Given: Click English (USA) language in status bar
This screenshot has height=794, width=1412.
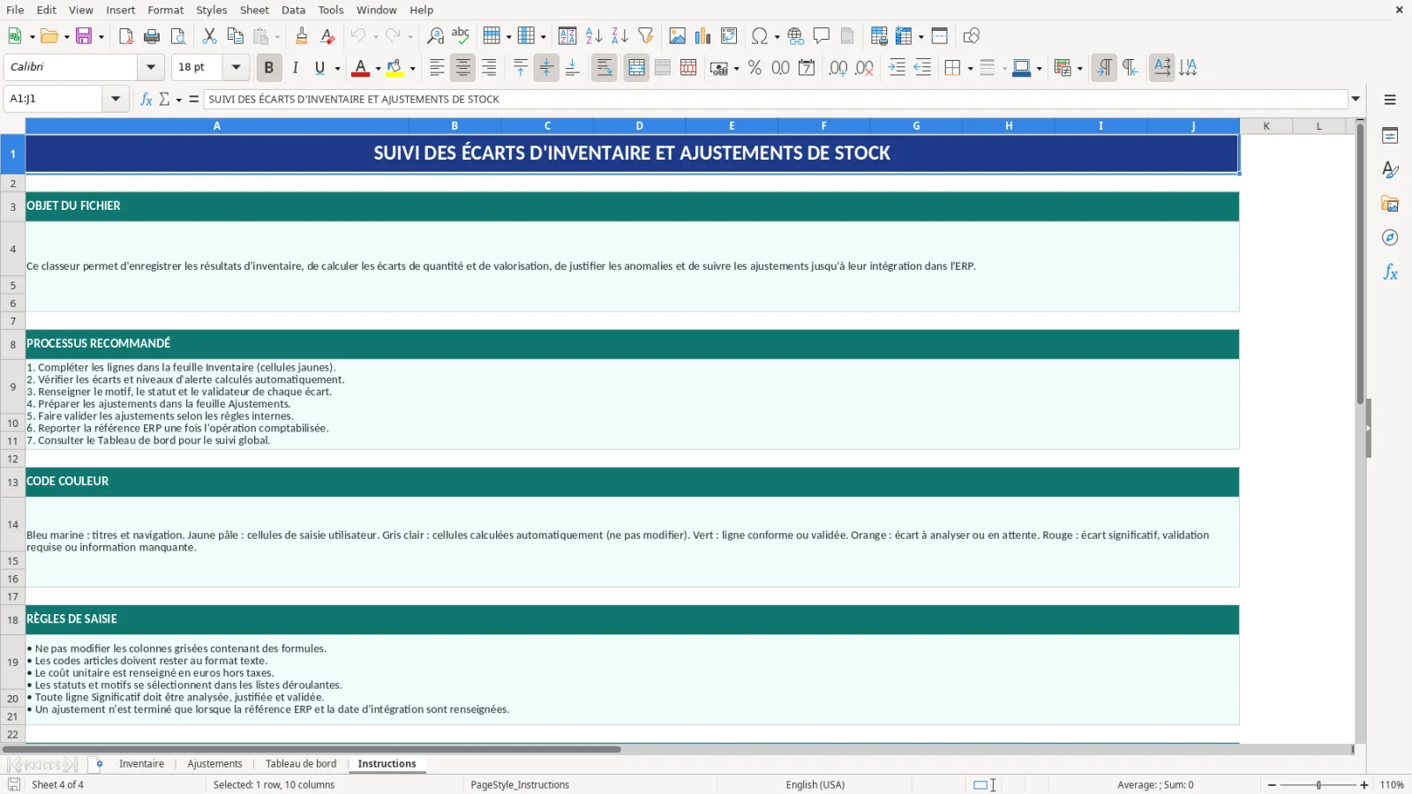Looking at the screenshot, I should [815, 785].
